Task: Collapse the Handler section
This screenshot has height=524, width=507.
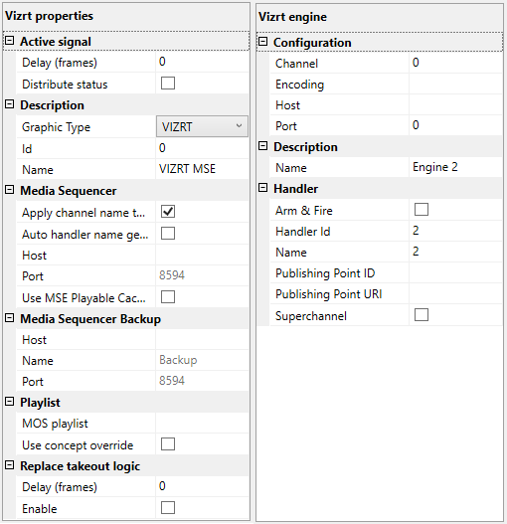Action: (x=263, y=188)
